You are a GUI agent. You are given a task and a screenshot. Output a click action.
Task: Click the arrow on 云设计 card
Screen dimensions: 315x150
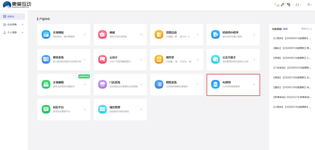[x=141, y=60]
